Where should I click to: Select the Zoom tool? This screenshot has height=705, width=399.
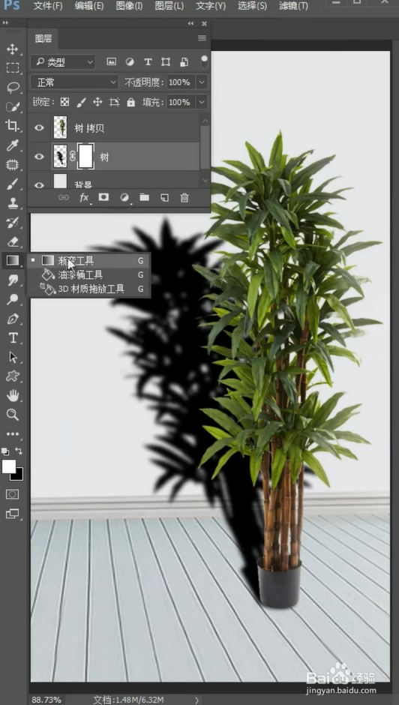(13, 415)
